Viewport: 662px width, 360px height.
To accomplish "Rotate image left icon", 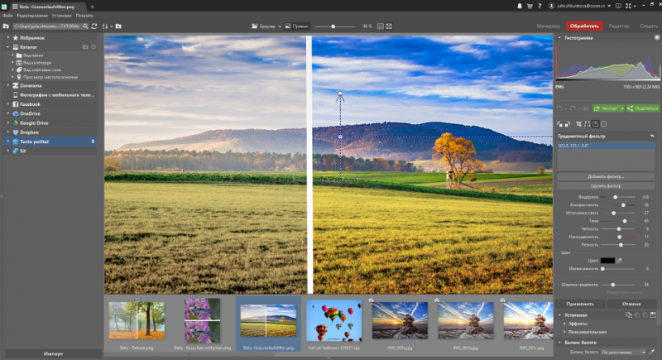I will tap(559, 124).
